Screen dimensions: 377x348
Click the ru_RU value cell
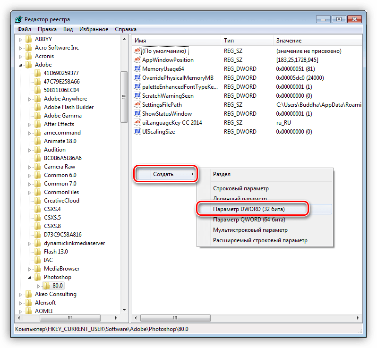[283, 123]
